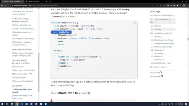Screen dimensions: 189x106
Task: Open GitHub Desktop from taskbar
Action: [36, 104]
